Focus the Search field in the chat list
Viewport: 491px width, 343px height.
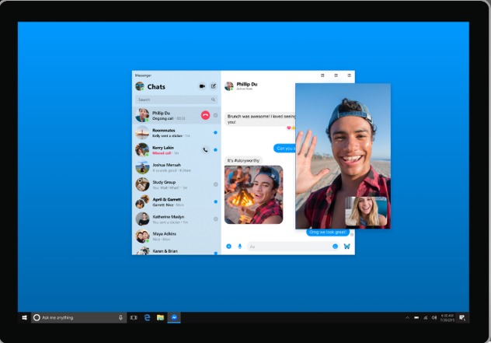click(x=176, y=100)
